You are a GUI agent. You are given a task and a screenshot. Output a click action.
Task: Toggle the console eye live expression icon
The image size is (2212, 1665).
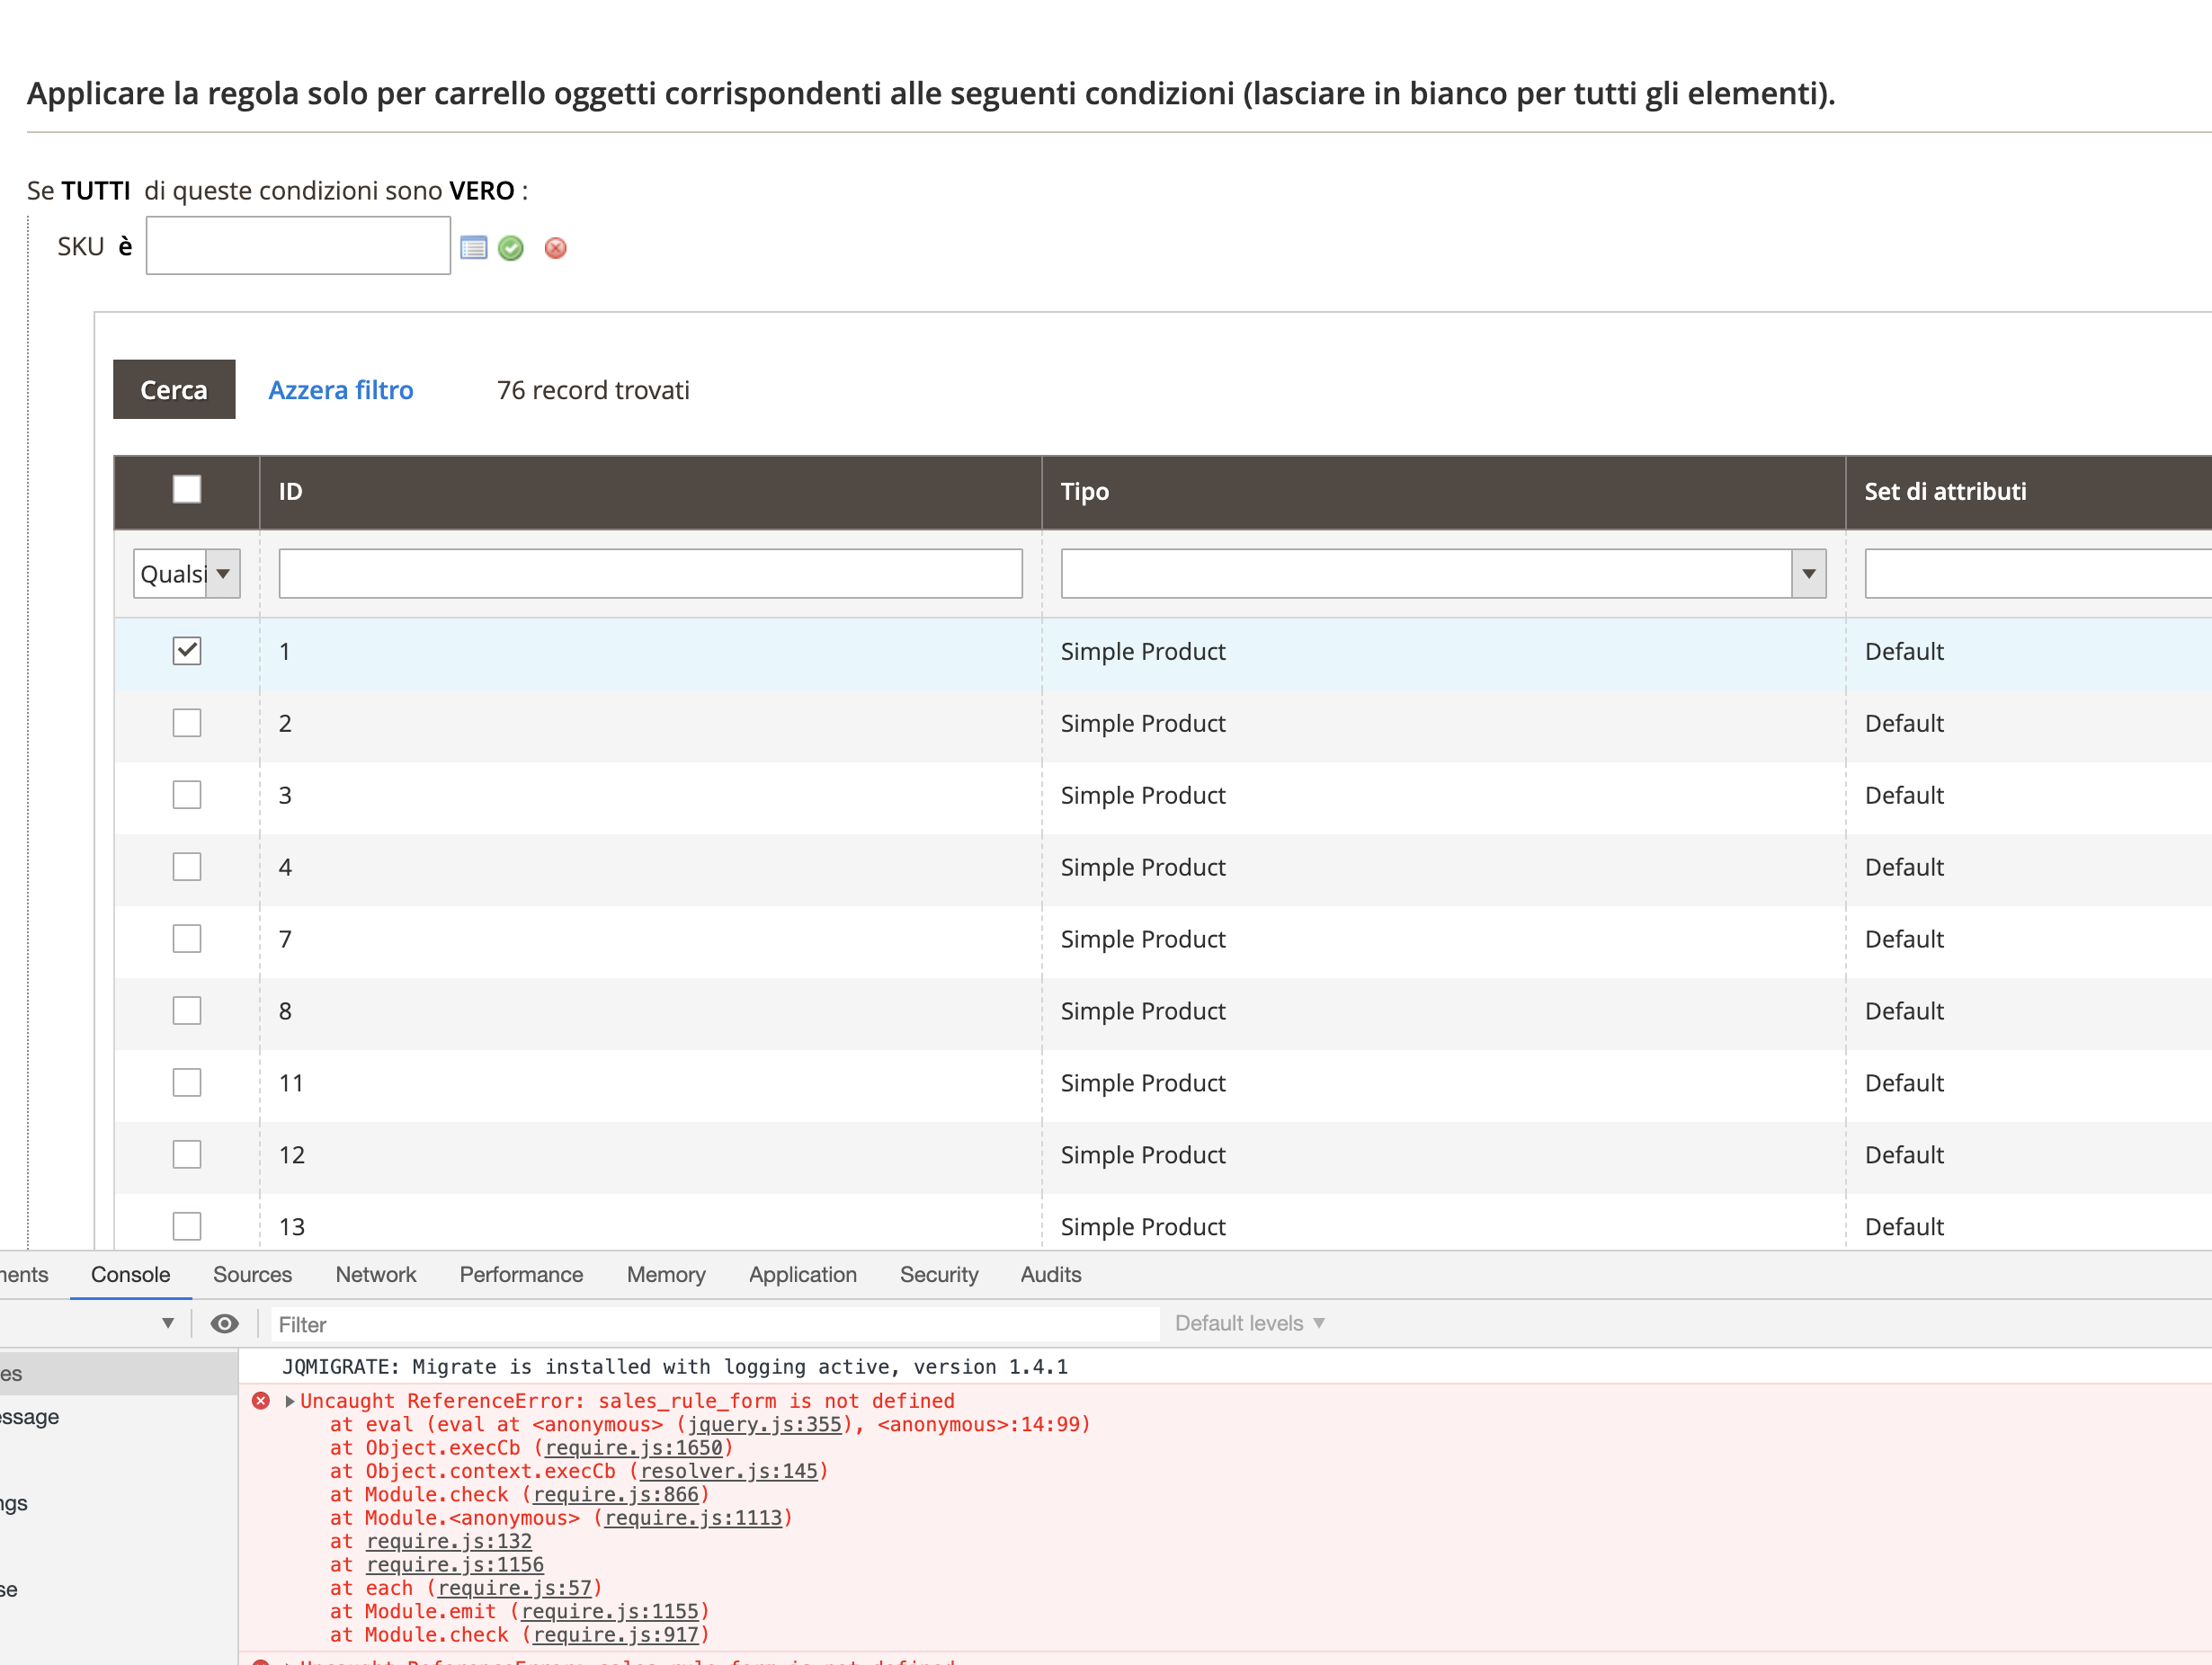pos(224,1323)
